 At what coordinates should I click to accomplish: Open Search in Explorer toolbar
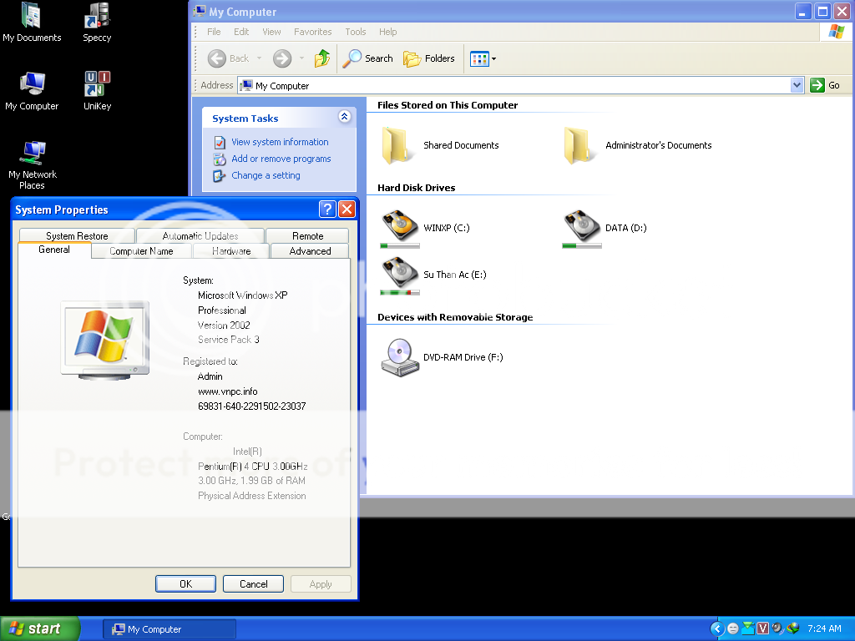367,58
